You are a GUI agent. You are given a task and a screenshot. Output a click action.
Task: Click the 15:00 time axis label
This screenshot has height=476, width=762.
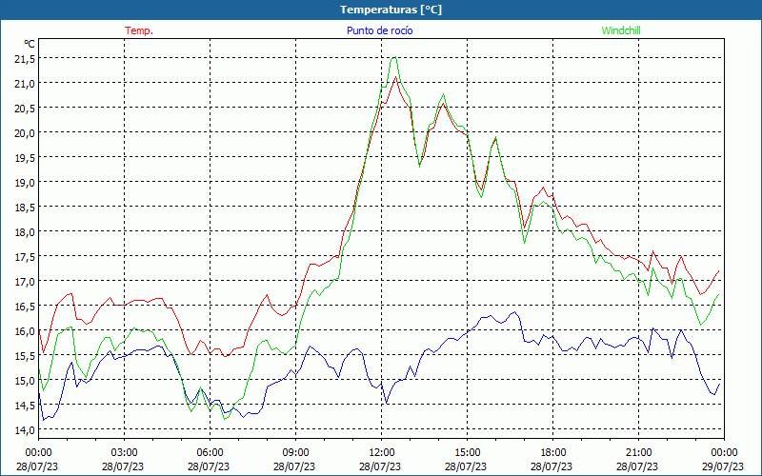(x=467, y=453)
